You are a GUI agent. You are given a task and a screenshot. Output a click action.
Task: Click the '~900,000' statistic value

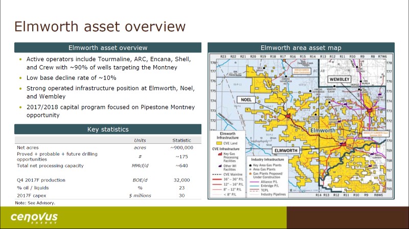tap(181, 147)
